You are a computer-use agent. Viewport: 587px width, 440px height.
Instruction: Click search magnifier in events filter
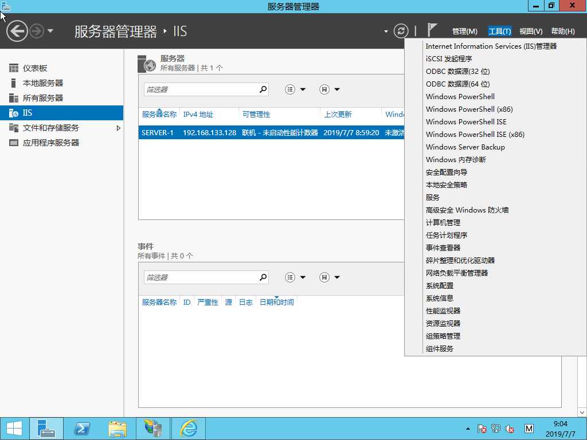coord(263,277)
